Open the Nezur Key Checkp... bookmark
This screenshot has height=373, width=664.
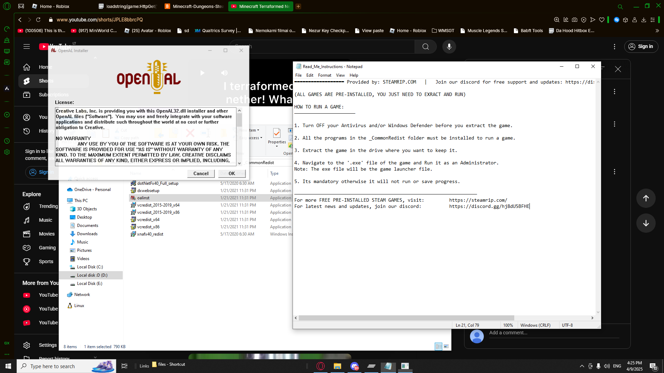(x=325, y=31)
